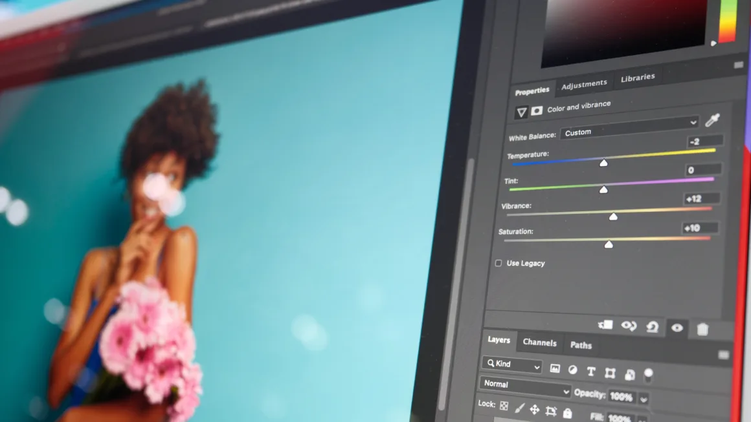Viewport: 751px width, 422px height.
Task: Clip the adjustment to the layer below
Action: coord(605,326)
